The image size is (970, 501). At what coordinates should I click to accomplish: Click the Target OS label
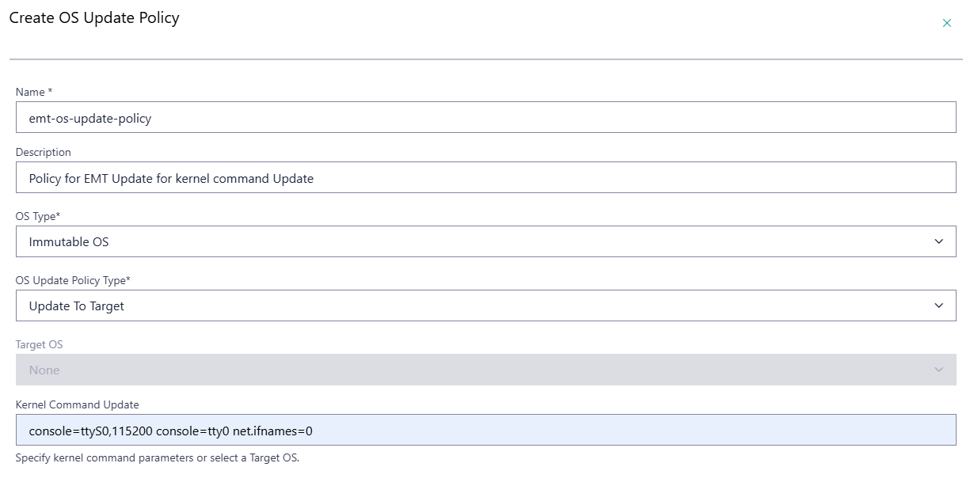tap(39, 344)
